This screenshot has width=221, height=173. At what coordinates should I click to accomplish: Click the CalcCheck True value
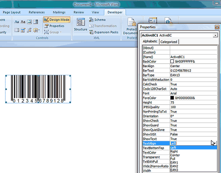[194, 84]
